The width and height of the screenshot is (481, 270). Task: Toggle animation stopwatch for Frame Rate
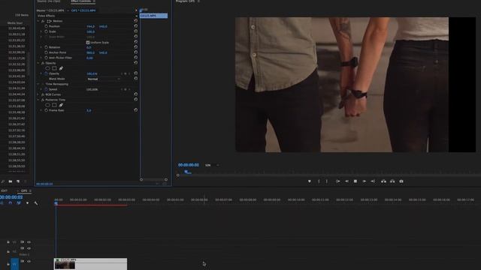pyautogui.click(x=47, y=110)
